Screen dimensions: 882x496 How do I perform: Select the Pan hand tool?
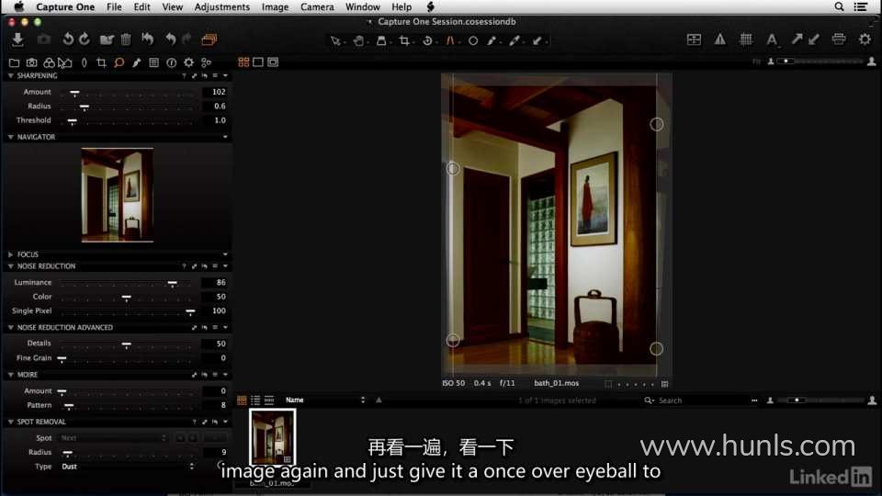(x=357, y=40)
